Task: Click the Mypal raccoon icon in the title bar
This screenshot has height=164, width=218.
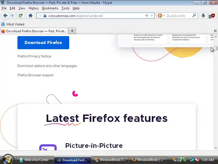Action: 3,2
